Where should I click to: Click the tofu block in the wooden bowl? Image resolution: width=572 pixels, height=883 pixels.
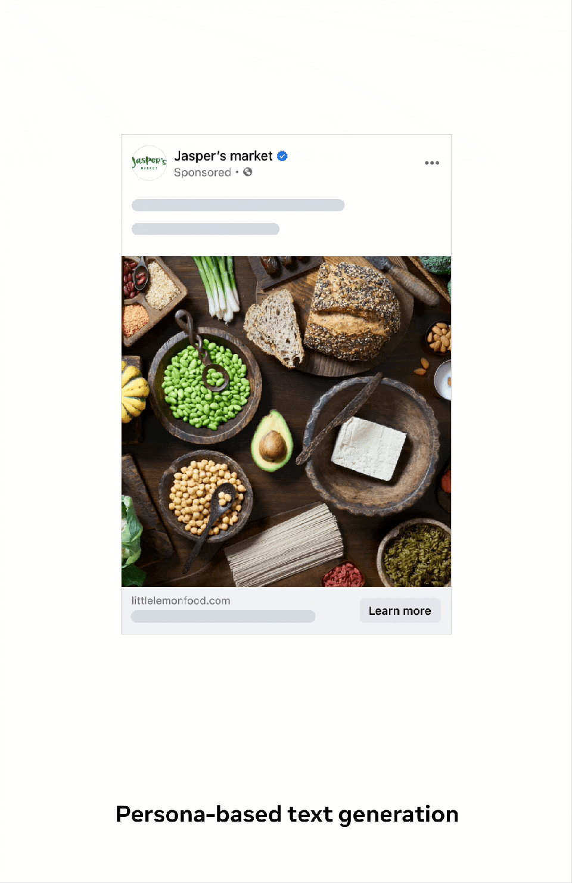click(x=368, y=449)
